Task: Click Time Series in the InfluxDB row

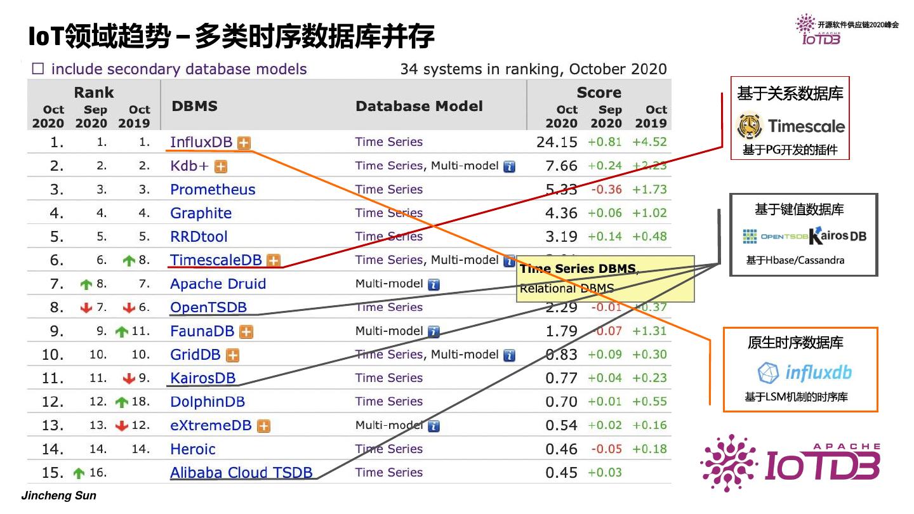Action: click(389, 142)
